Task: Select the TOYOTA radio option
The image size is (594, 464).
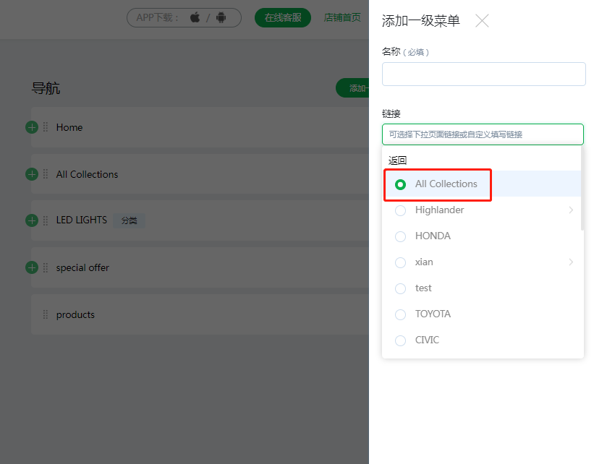Action: 400,314
